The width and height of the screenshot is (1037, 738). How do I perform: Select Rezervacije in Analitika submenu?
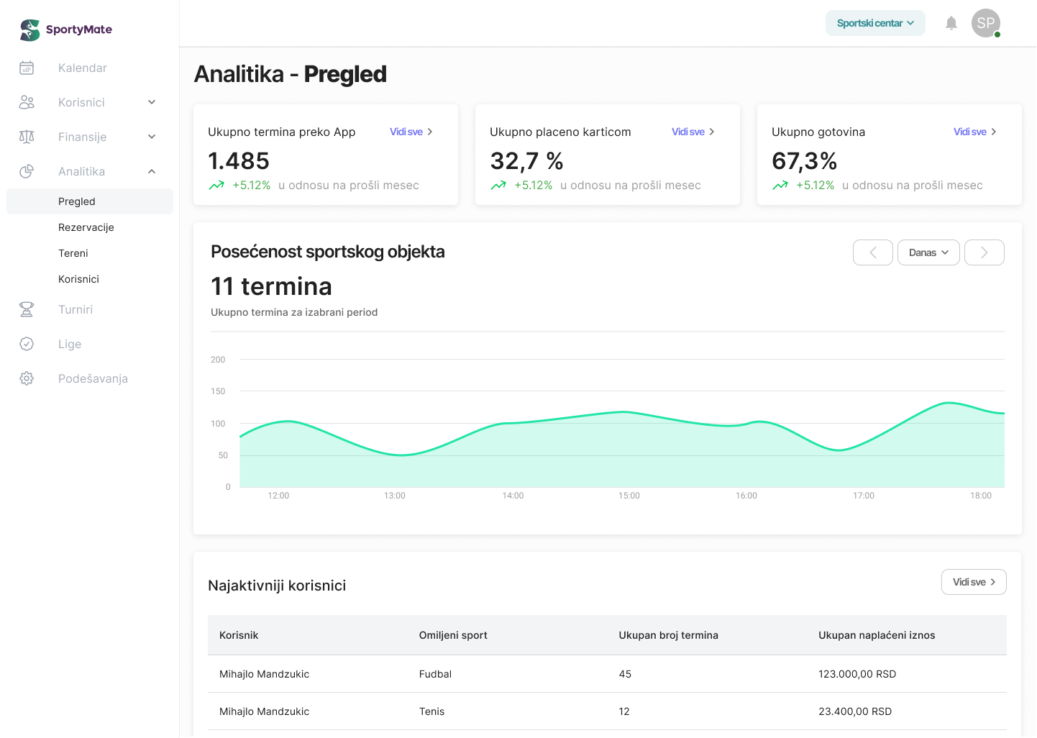tap(86, 227)
